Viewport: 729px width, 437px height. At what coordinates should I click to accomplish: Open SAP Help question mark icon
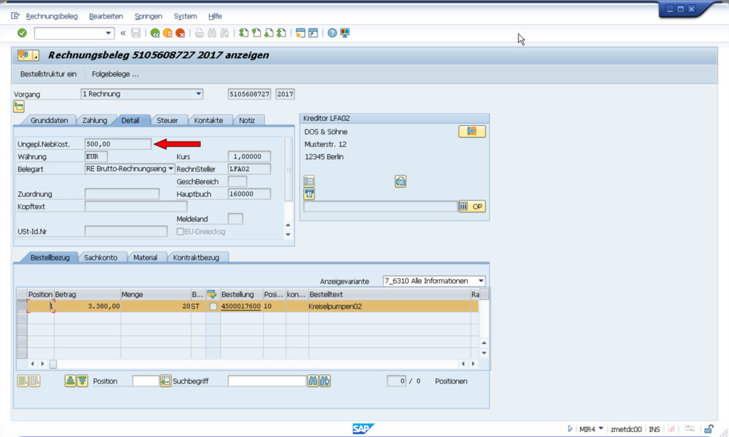point(332,33)
